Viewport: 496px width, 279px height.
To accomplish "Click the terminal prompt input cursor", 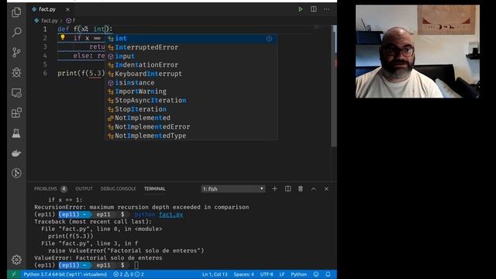I will (x=136, y=265).
